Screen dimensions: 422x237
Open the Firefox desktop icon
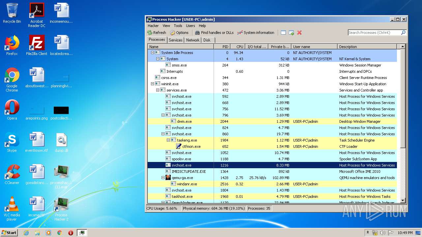(12, 45)
